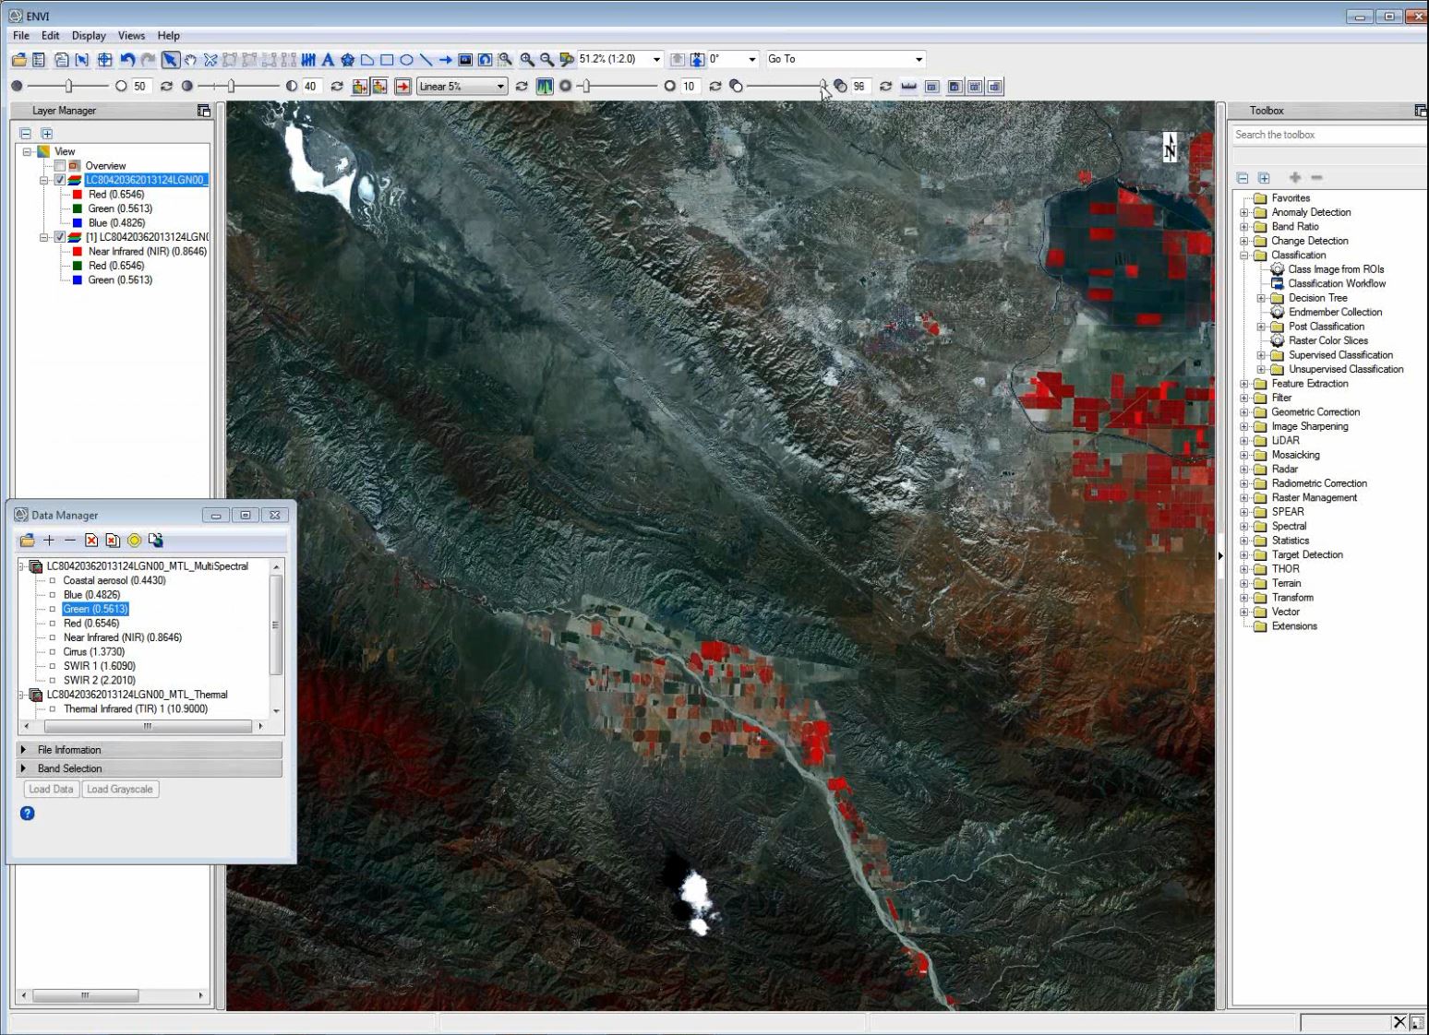Select the rectangle annotation tool
The height and width of the screenshot is (1035, 1429).
click(x=387, y=59)
